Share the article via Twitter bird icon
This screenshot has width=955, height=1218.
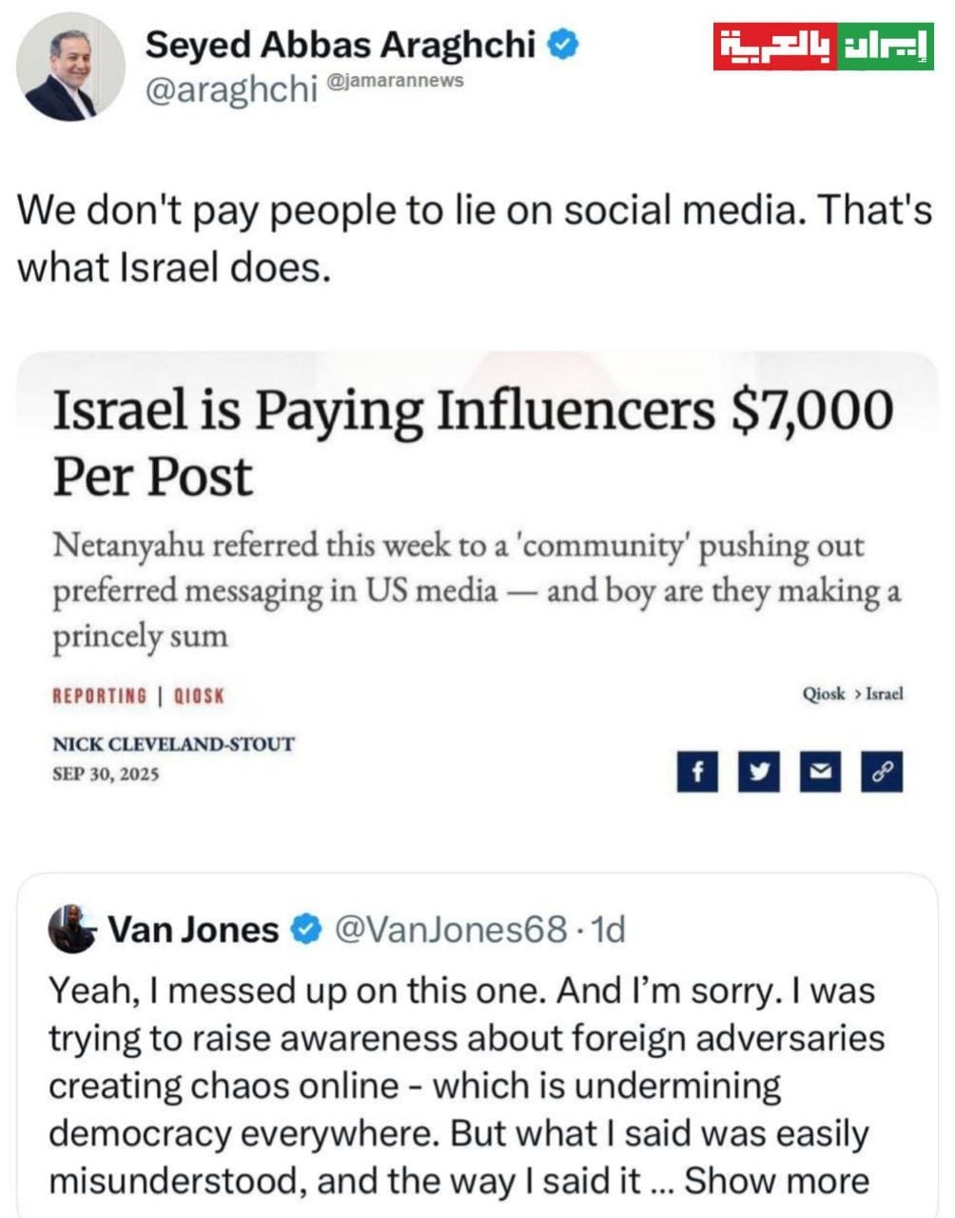click(758, 772)
